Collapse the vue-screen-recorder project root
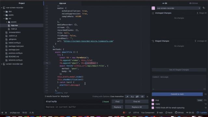208x117 pixels. [2, 8]
